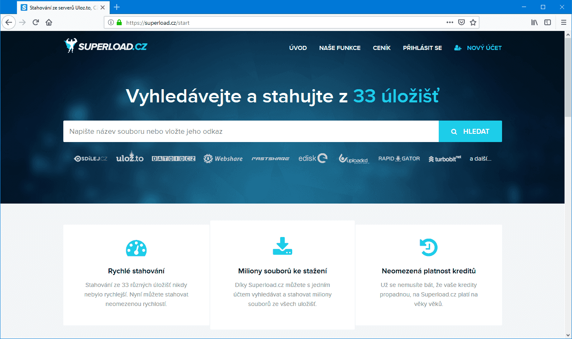The width and height of the screenshot is (572, 339).
Task: Open the Firefox hamburger menu
Action: click(x=563, y=22)
